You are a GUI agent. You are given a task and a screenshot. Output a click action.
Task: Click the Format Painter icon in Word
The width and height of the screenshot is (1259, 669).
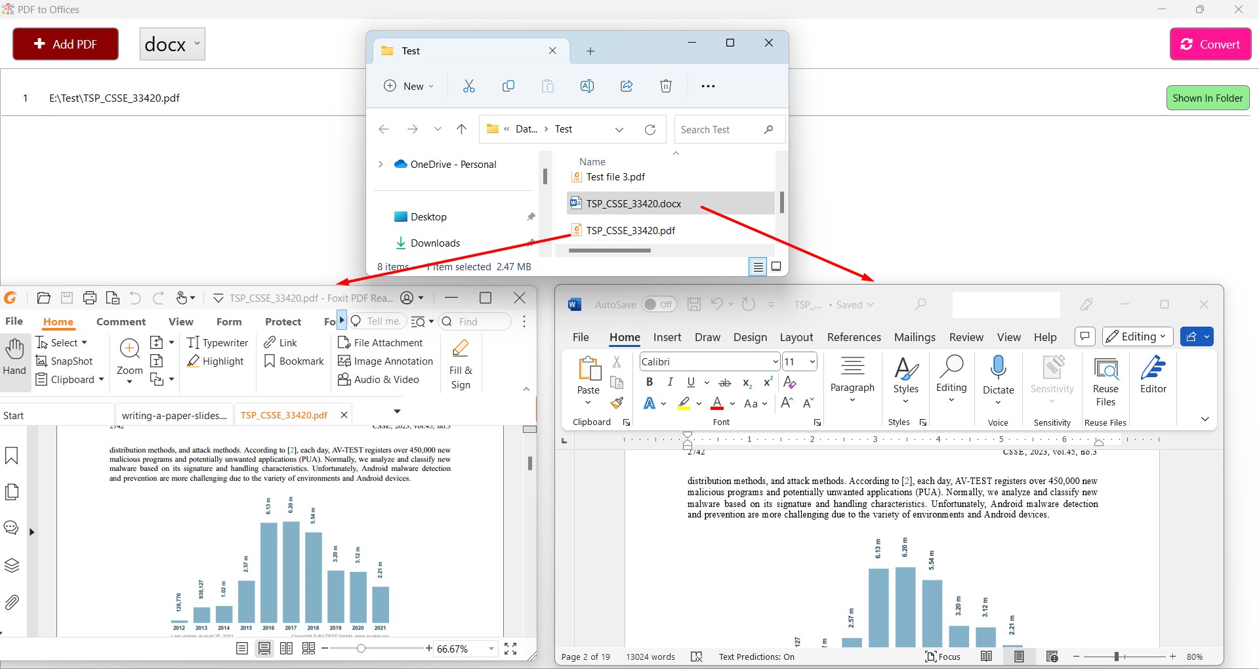[617, 403]
